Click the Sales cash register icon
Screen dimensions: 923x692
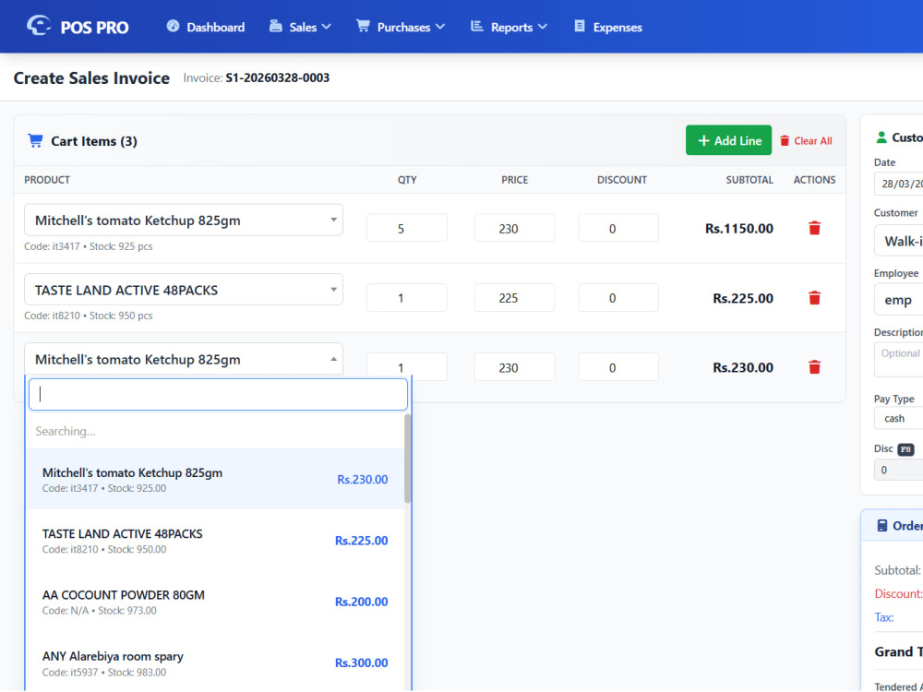(275, 26)
